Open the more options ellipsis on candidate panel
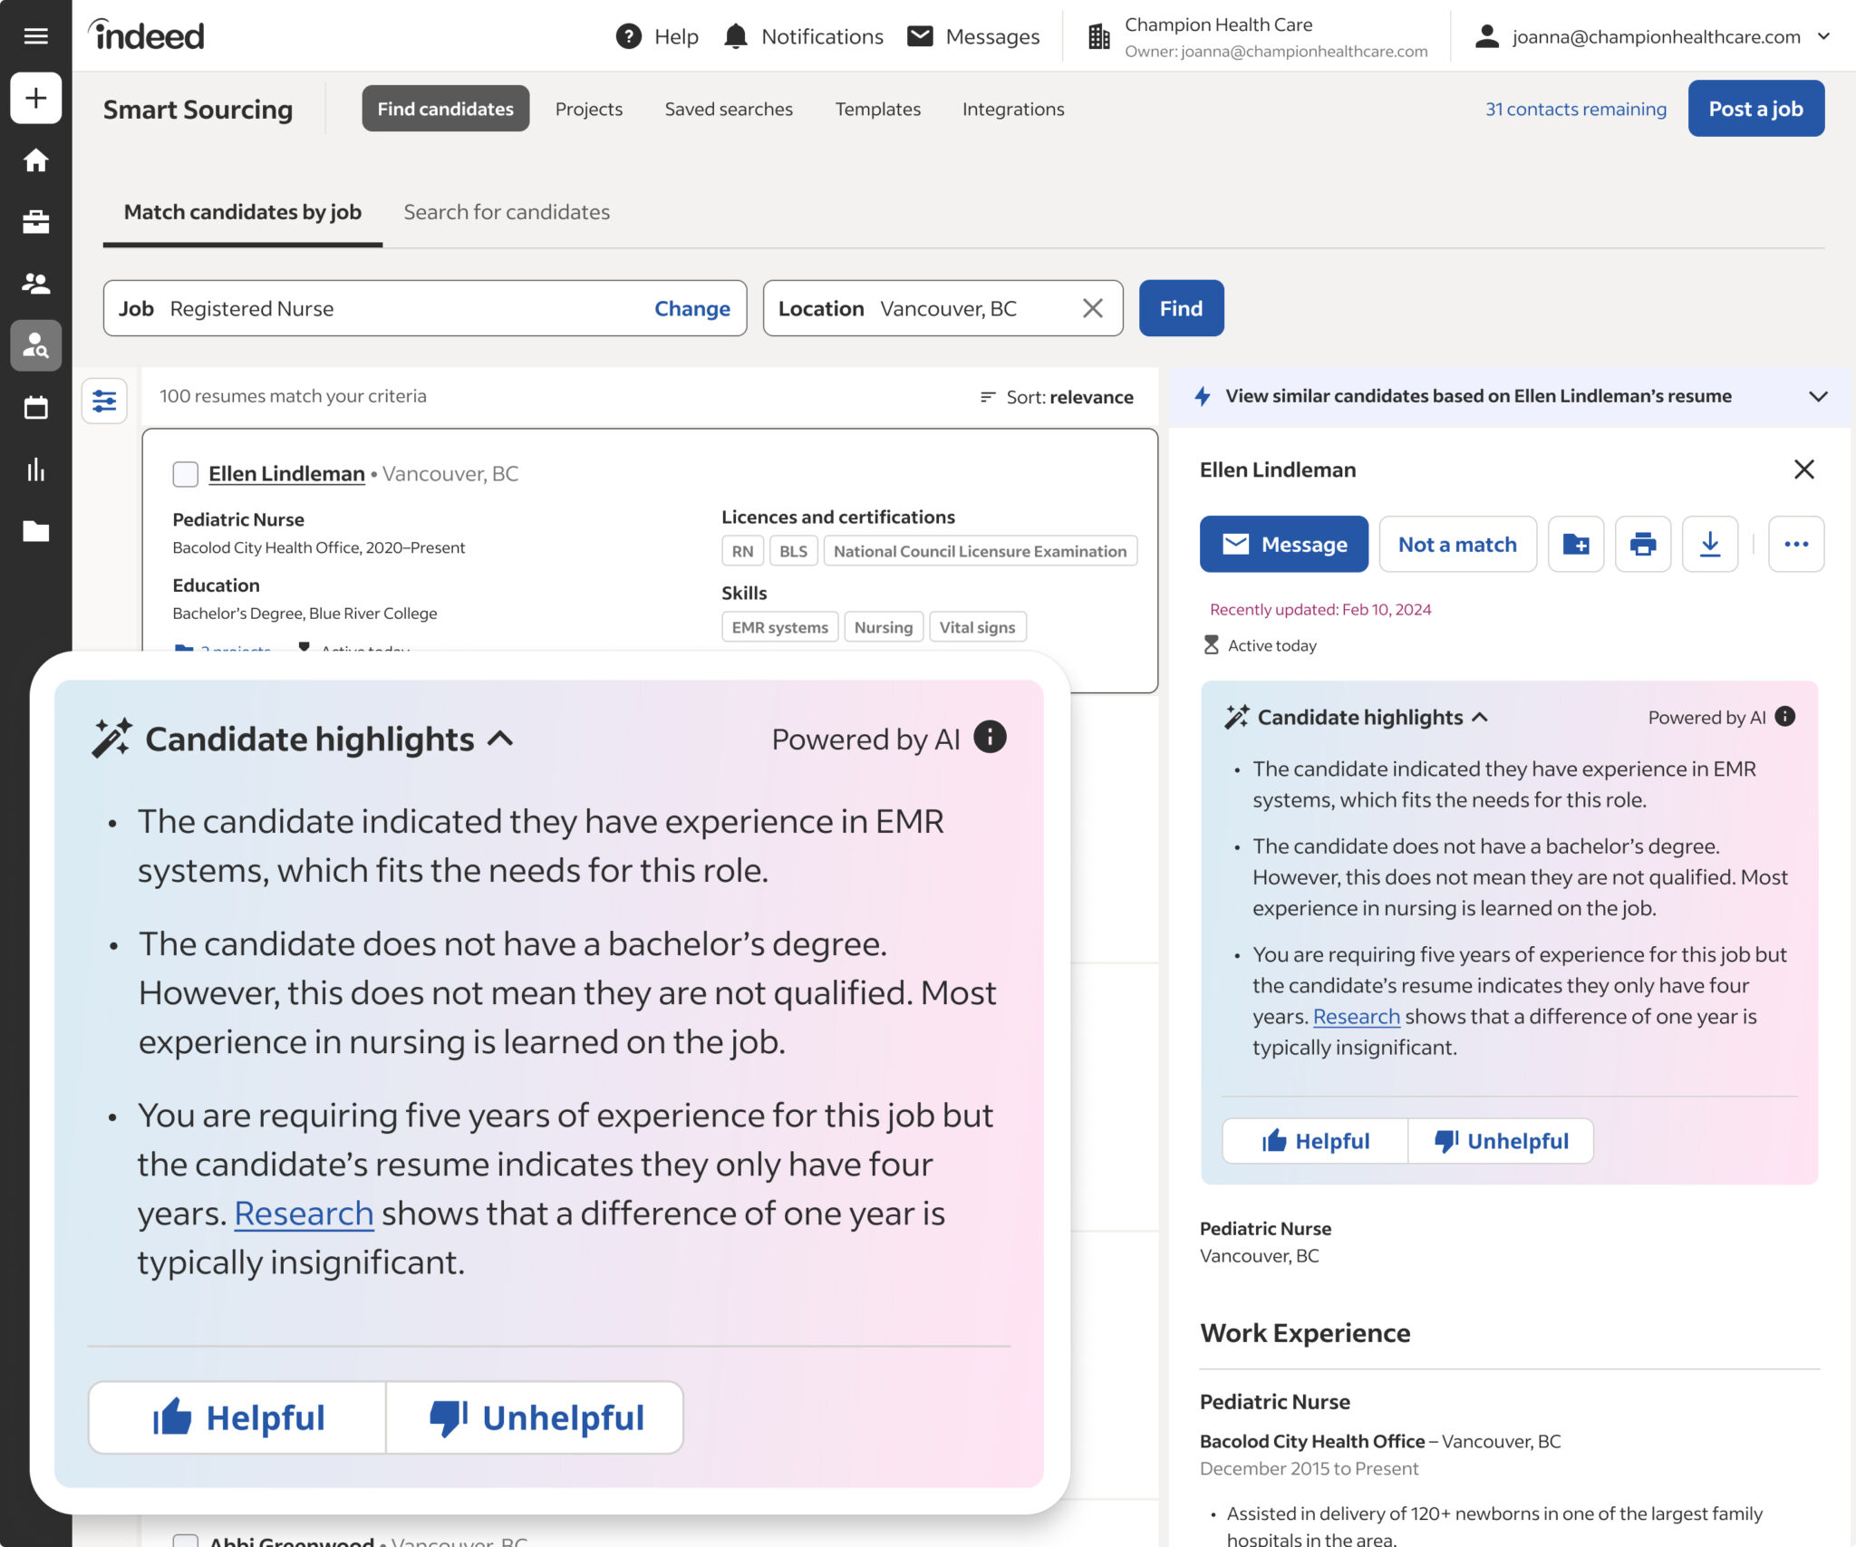The height and width of the screenshot is (1547, 1856). click(x=1796, y=544)
